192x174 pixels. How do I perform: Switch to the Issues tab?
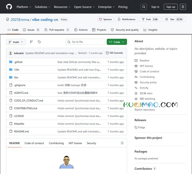(x=31, y=30)
